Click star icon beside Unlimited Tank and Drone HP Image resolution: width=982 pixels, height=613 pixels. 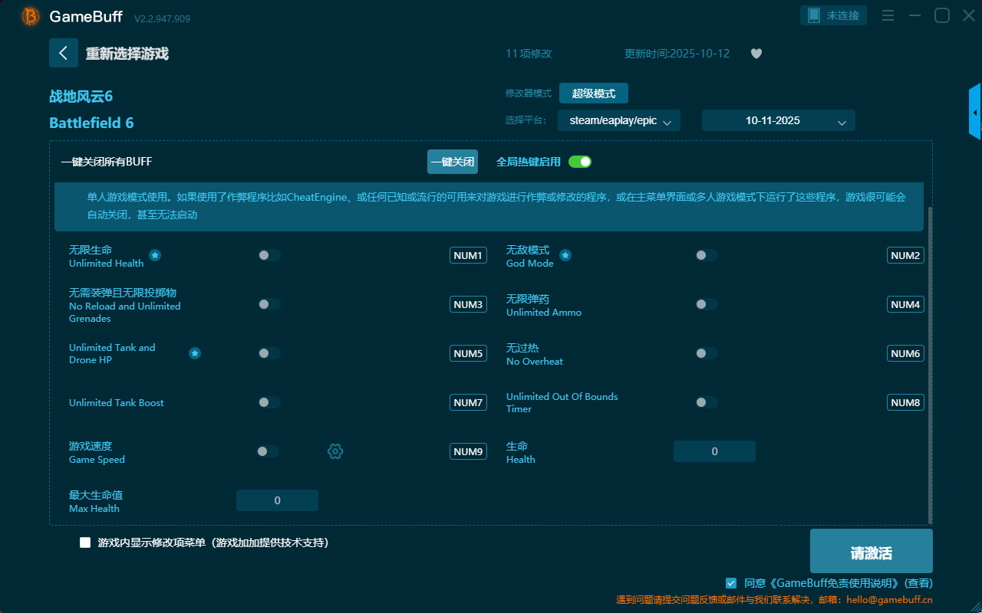click(195, 353)
